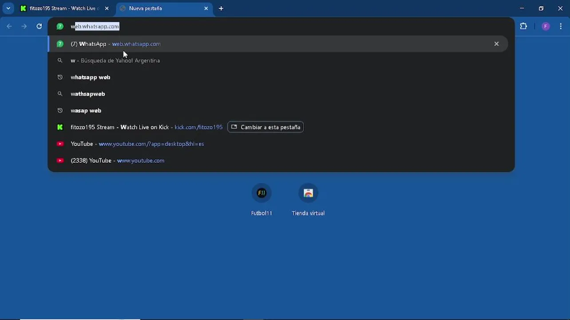Open a new tab with plus button
Image resolution: width=570 pixels, height=320 pixels.
click(x=221, y=8)
